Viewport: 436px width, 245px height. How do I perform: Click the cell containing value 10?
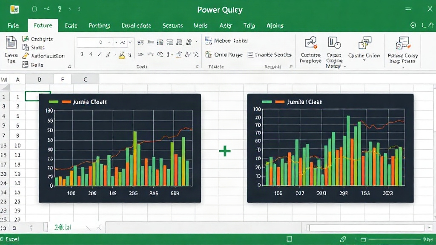click(17, 145)
